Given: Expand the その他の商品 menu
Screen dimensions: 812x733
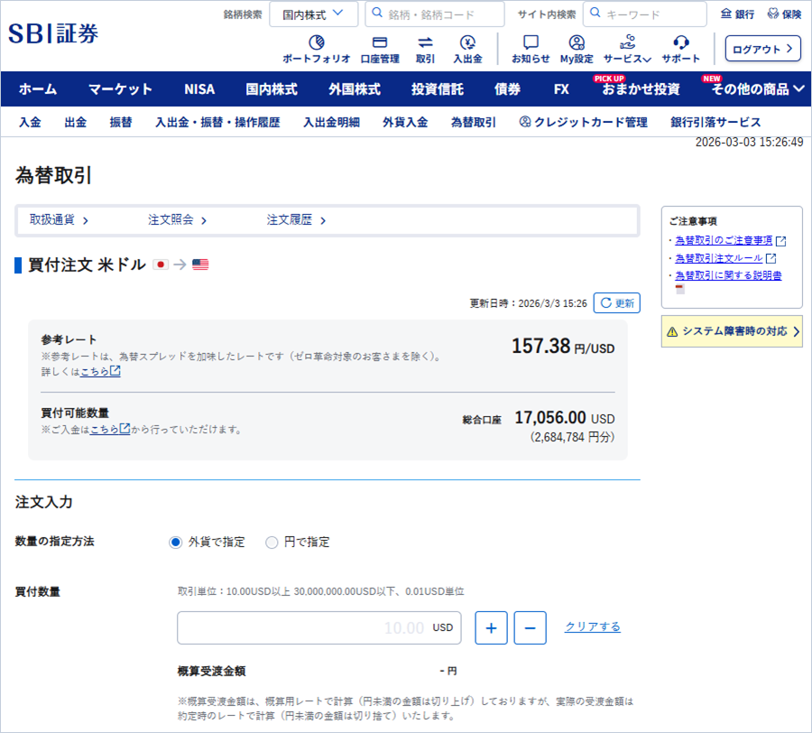Looking at the screenshot, I should (756, 89).
